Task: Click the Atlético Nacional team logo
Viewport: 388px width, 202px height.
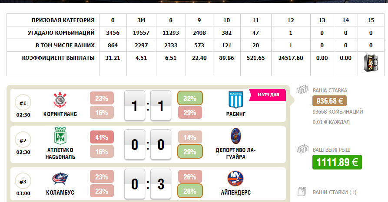Action: click(x=60, y=137)
